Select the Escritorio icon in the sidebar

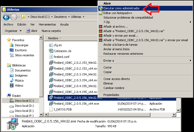click(x=12, y=50)
